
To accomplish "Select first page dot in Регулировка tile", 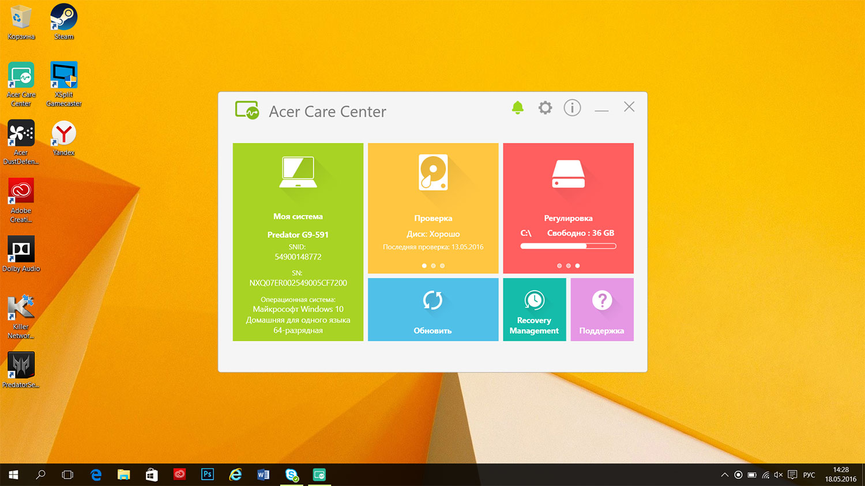I will click(x=559, y=266).
